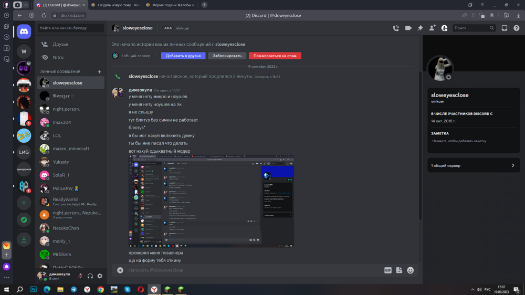Open Discord home direct messages icon
The image size is (525, 295).
(x=24, y=31)
